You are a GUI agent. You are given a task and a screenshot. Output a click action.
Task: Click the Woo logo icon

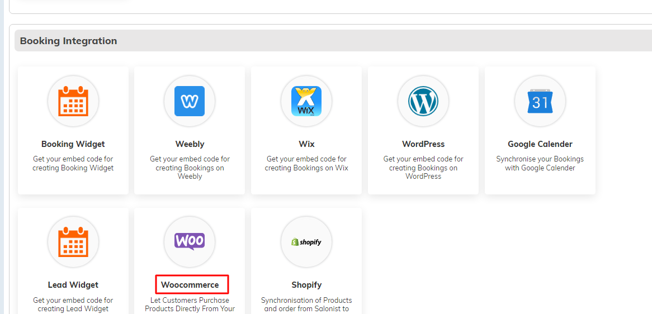coord(190,241)
